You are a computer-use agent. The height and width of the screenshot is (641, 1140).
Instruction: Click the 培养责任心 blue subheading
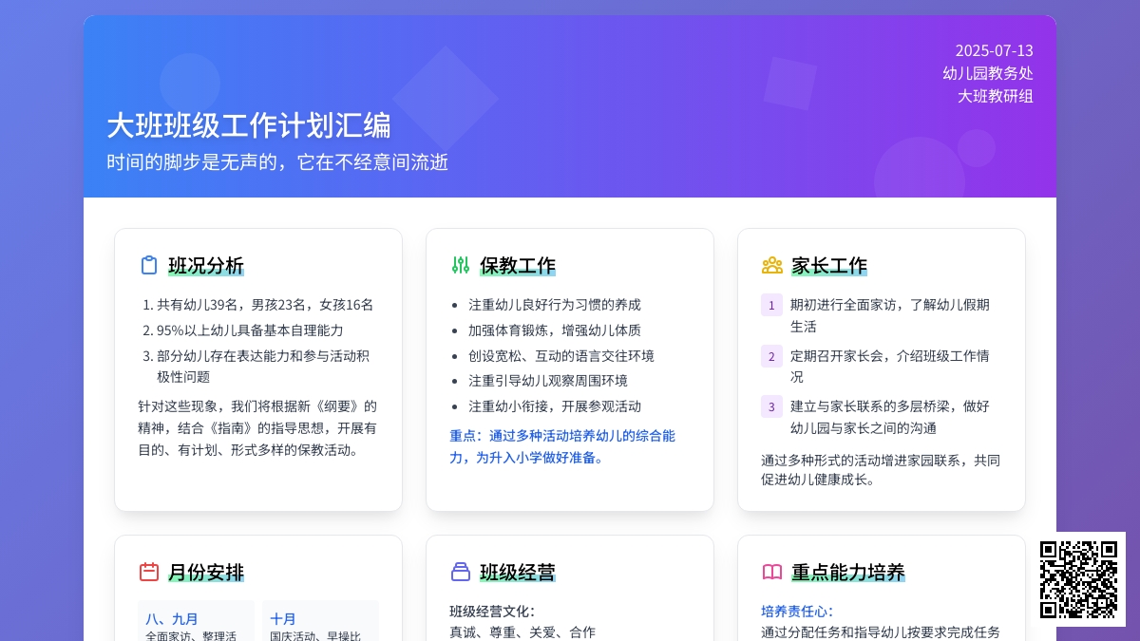(797, 612)
